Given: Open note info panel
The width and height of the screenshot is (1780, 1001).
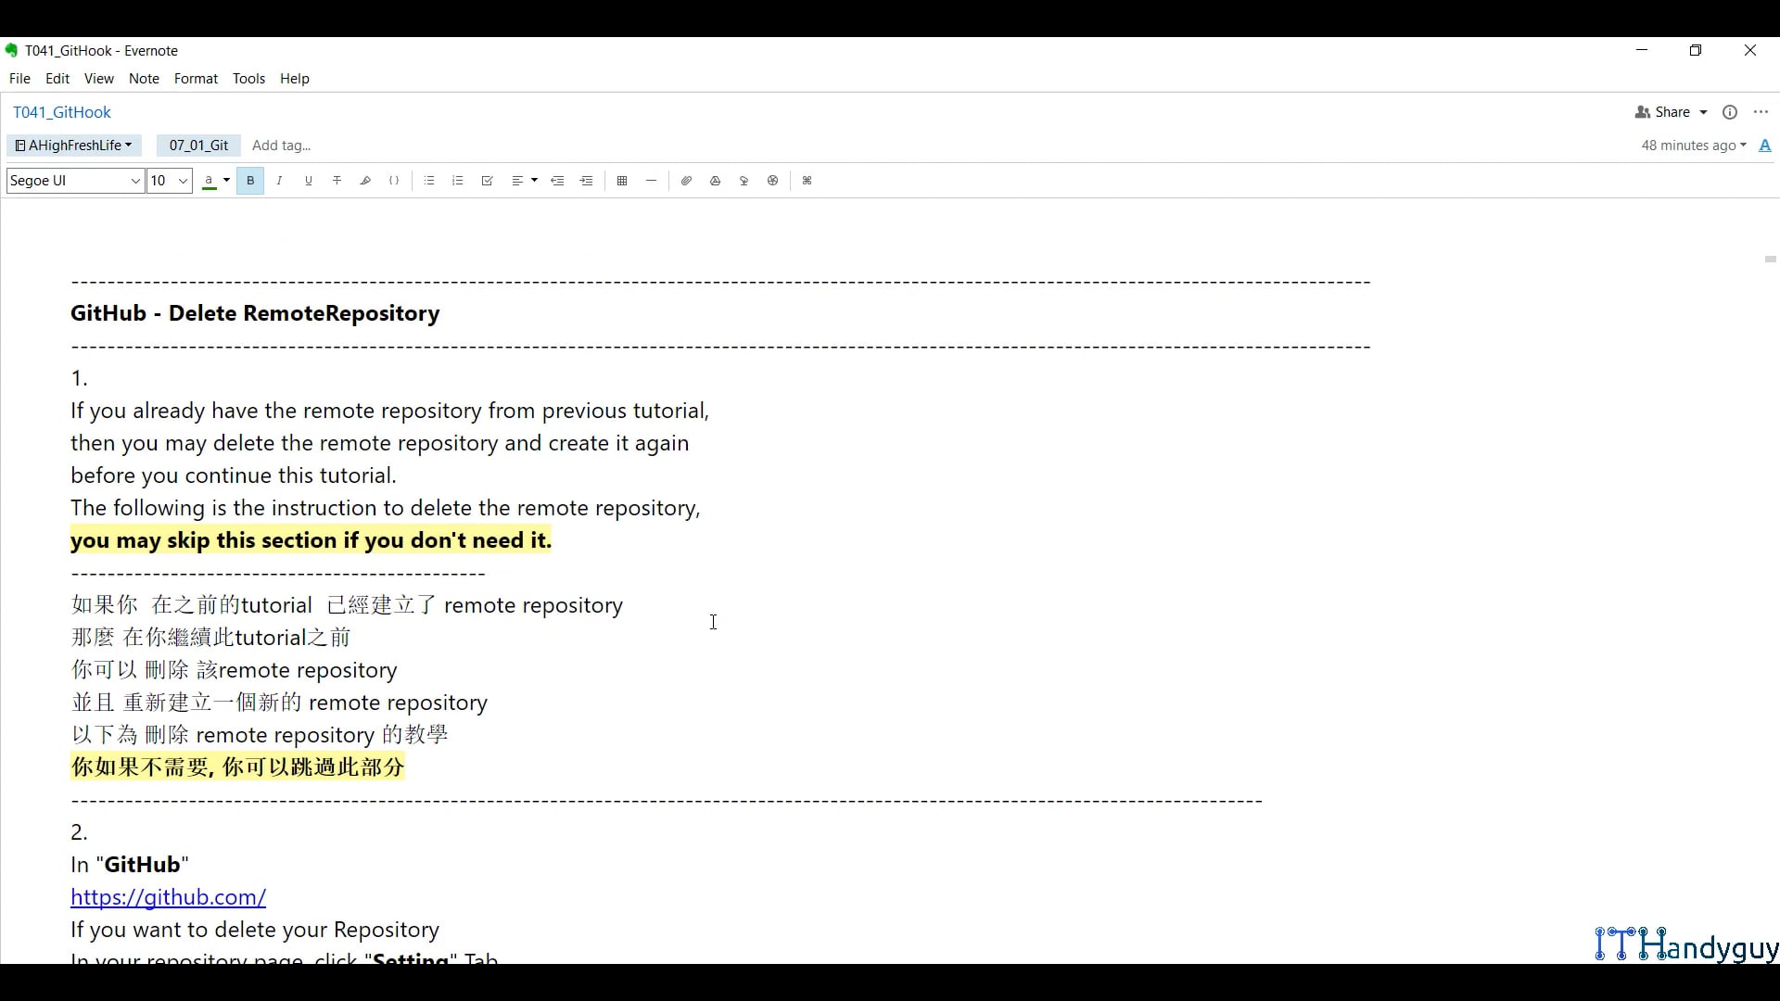Looking at the screenshot, I should pyautogui.click(x=1730, y=112).
